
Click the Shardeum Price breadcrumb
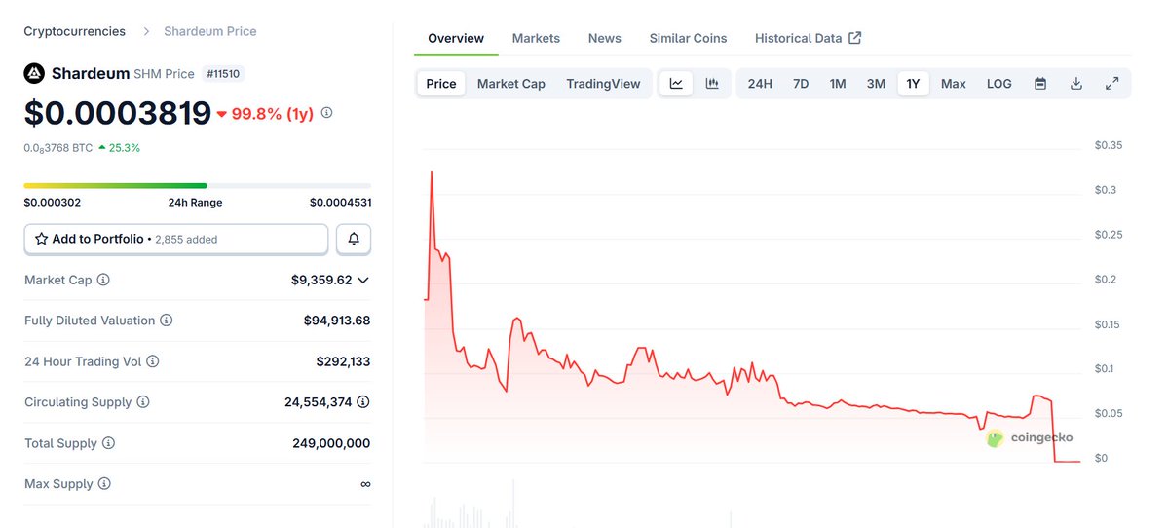pyautogui.click(x=210, y=31)
